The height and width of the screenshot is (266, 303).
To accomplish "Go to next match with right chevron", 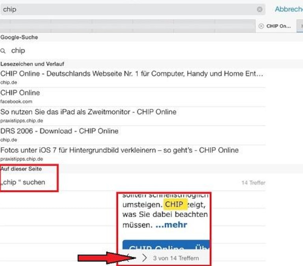I will coord(145,258).
